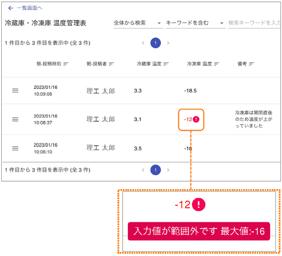Sort by 冷凍庫 温度 column filter icon

(x=217, y=64)
